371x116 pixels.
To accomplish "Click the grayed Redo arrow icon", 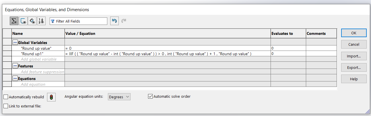I will (x=124, y=21).
